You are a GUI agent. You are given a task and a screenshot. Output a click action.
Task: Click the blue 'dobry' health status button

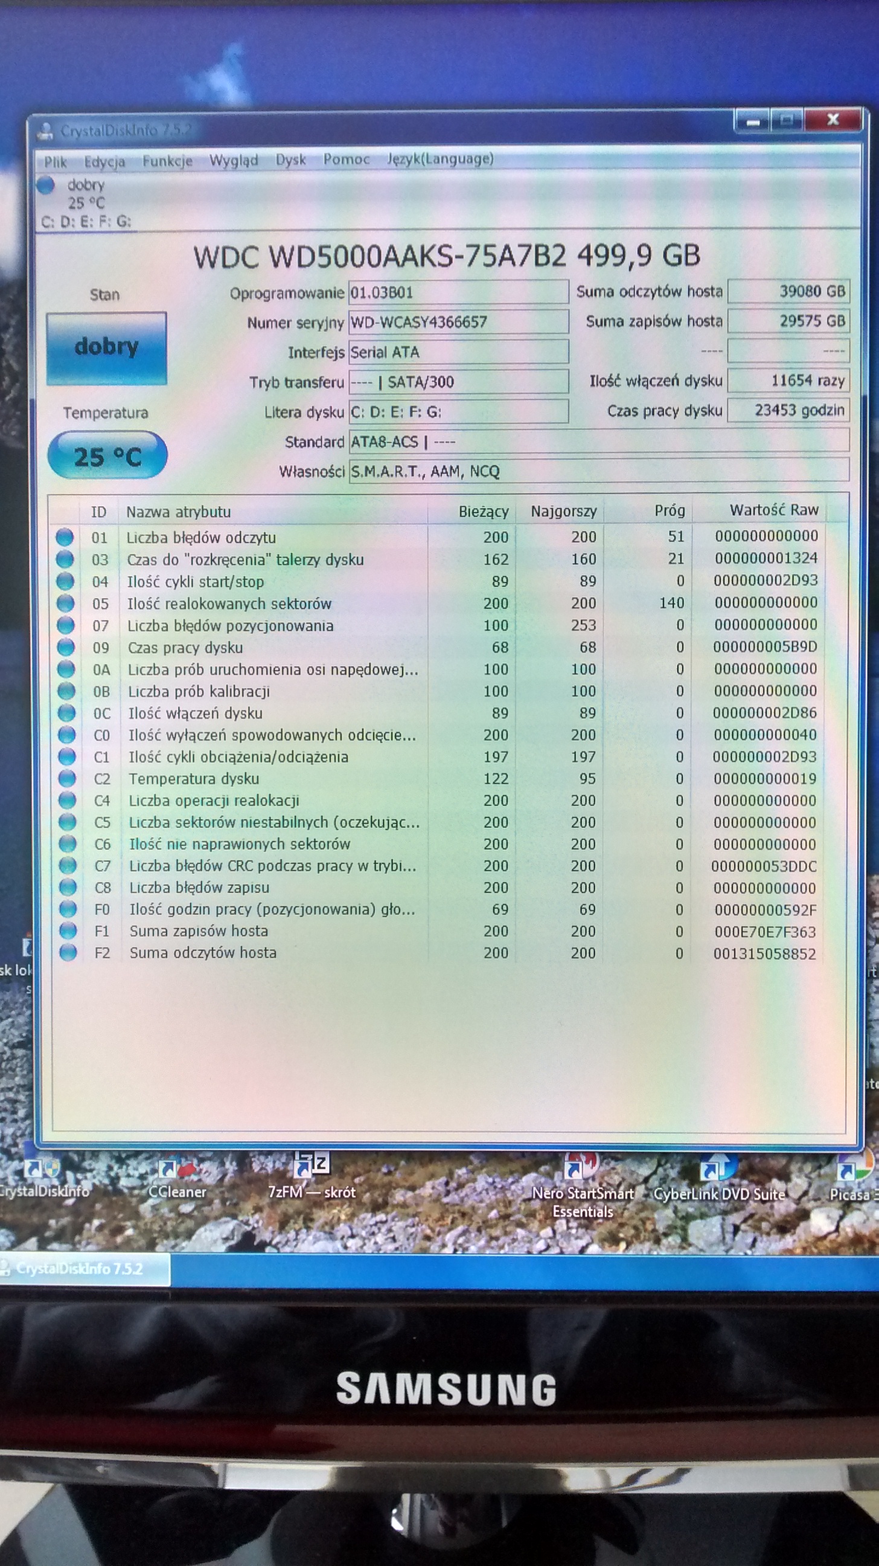106,349
